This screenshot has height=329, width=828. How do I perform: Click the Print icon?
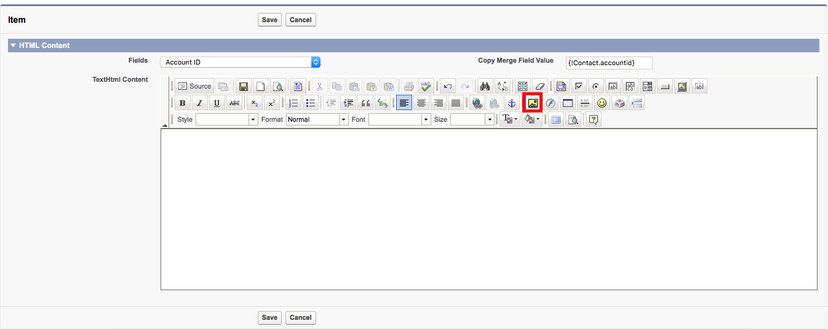point(409,86)
